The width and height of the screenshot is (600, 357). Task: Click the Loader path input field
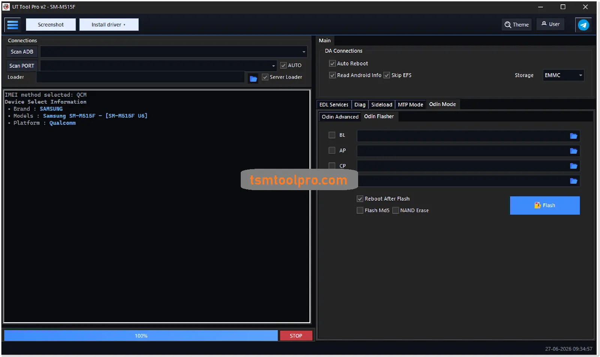tap(141, 77)
